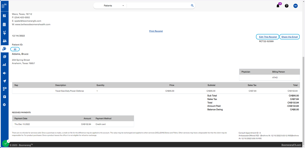The image size is (305, 148).
Task: Open the megaphone marketing icon
Action: click(x=4, y=73)
